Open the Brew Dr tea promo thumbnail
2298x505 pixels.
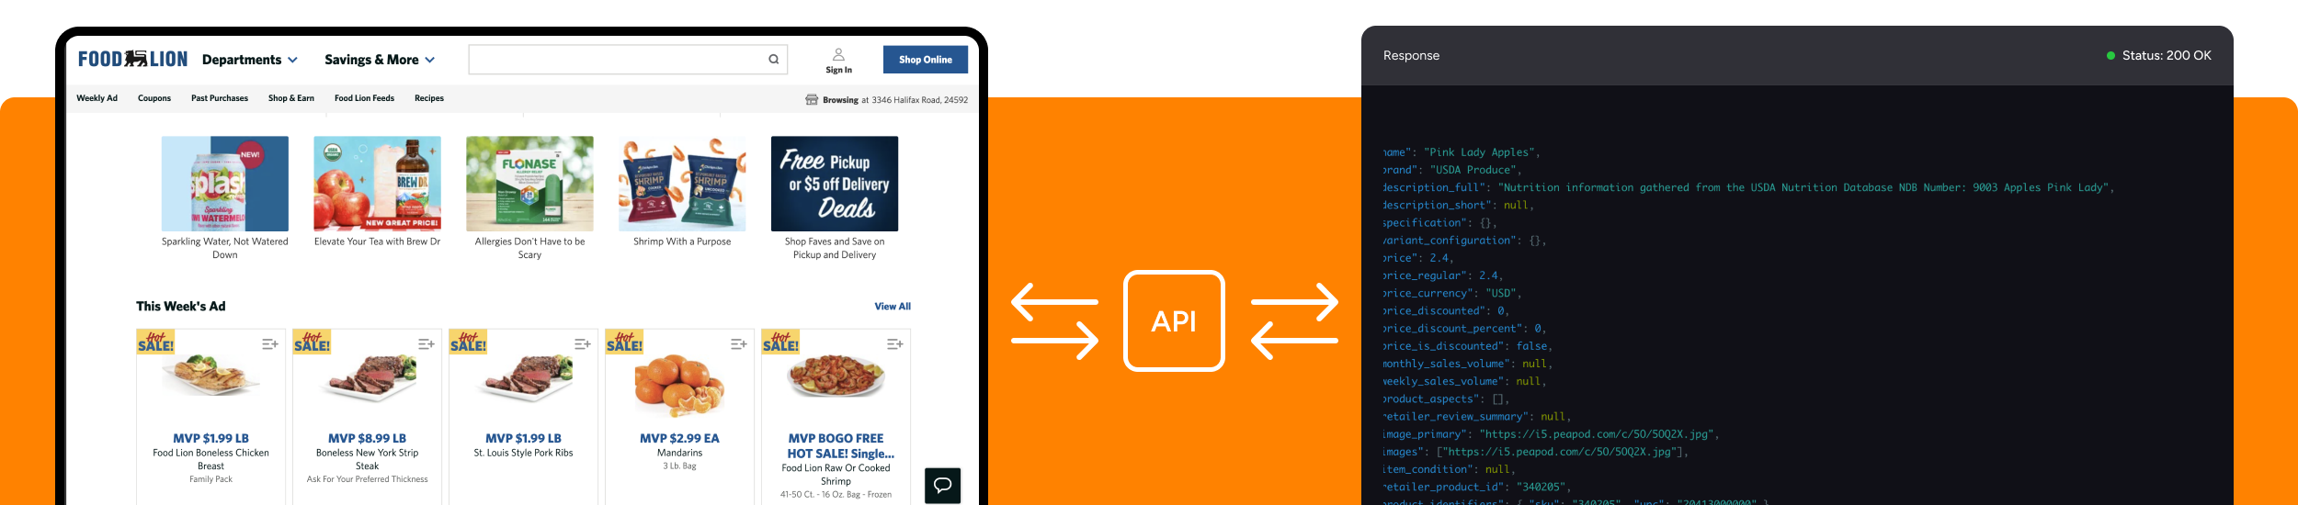pyautogui.click(x=377, y=184)
